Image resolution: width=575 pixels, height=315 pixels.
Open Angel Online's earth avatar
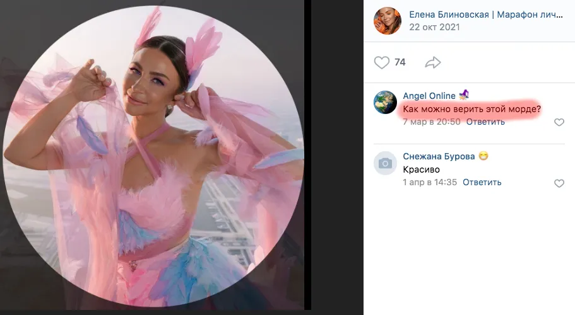click(386, 102)
